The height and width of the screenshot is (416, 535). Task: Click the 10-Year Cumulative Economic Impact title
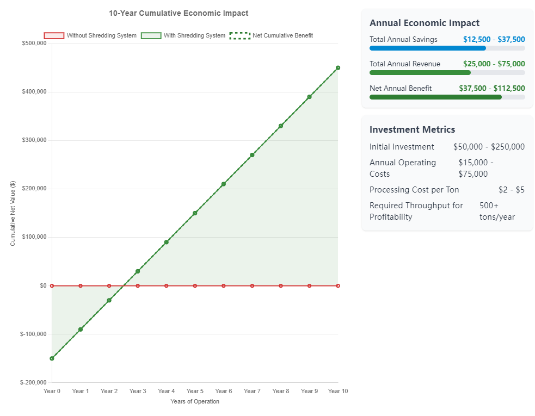179,13
